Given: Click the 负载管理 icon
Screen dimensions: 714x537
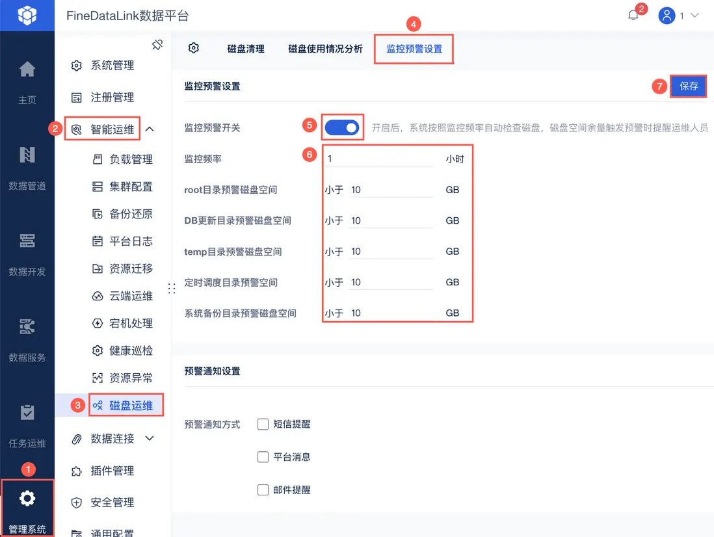Looking at the screenshot, I should pos(98,159).
